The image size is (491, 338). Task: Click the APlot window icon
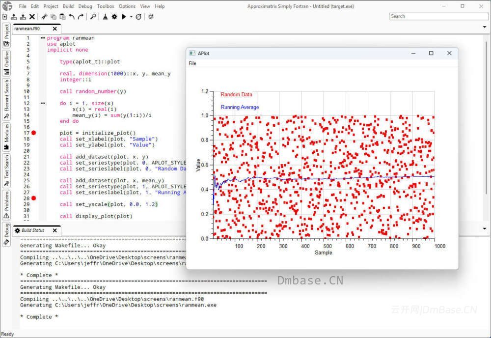pyautogui.click(x=192, y=53)
